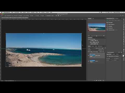Open the Bearbeiten menu
The width and height of the screenshot is (125, 93).
[x=17, y=12]
